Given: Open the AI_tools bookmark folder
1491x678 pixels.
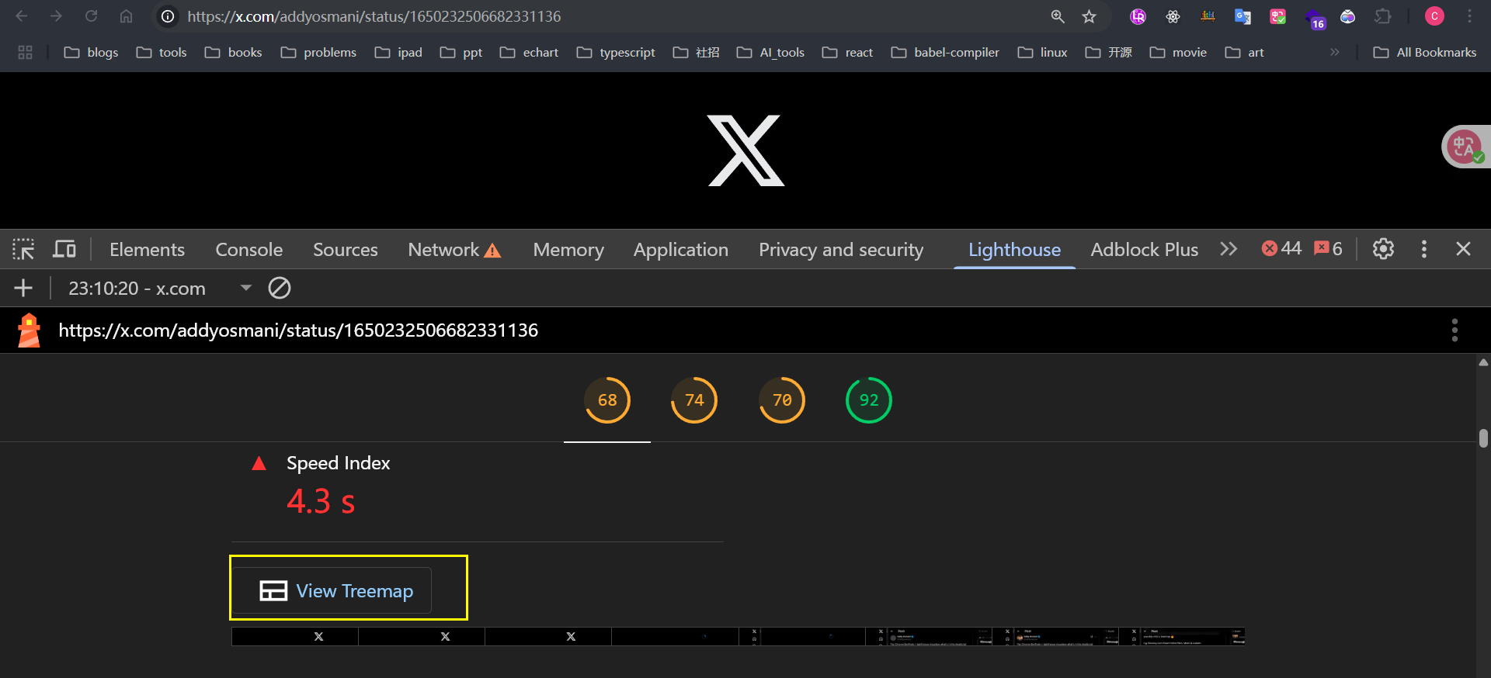Looking at the screenshot, I should [x=770, y=52].
